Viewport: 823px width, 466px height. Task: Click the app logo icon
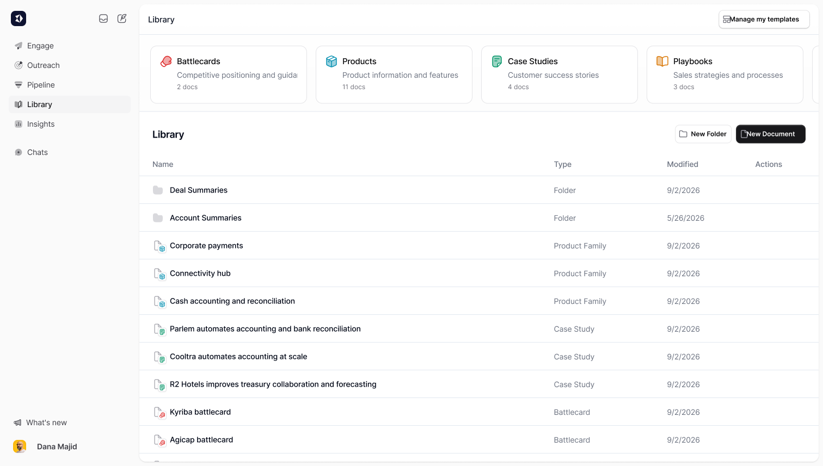pyautogui.click(x=19, y=18)
